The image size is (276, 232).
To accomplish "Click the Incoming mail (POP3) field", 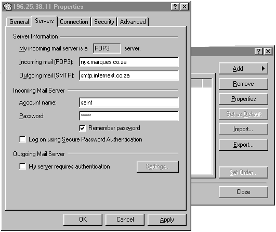I will tap(129, 62).
